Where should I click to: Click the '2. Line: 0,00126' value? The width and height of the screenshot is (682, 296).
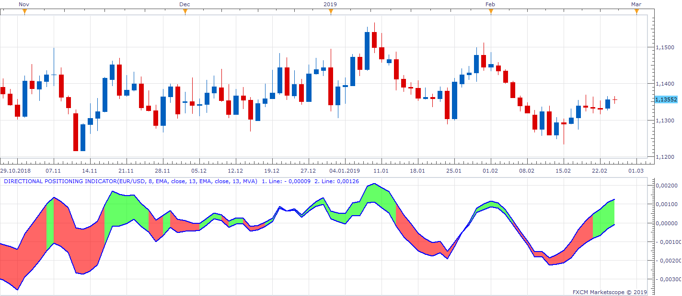coord(336,181)
